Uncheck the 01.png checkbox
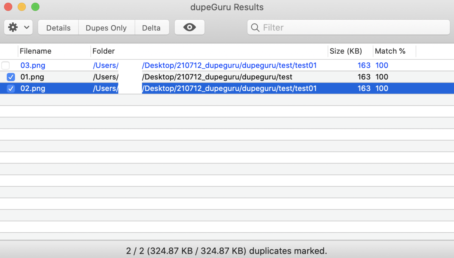Screen dimensions: 454x258 coord(11,77)
